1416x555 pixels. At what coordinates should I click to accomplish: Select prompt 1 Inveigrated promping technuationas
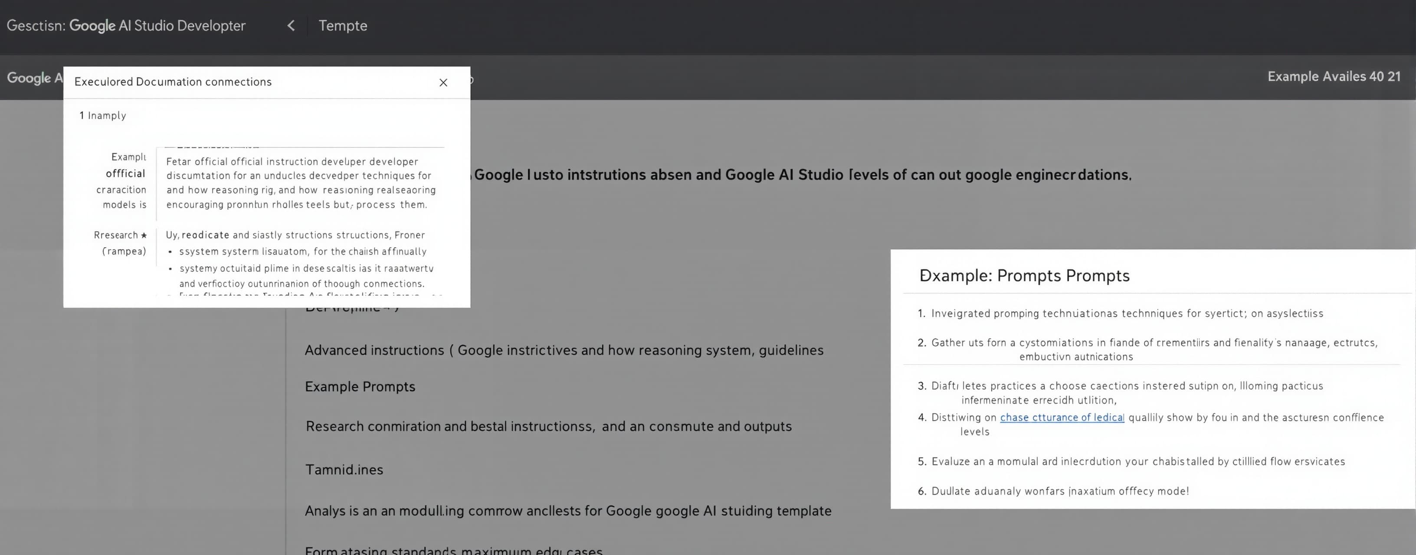tap(1120, 314)
